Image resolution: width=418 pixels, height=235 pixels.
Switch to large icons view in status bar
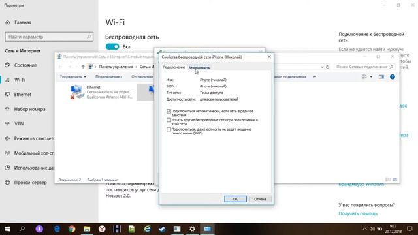[394, 180]
